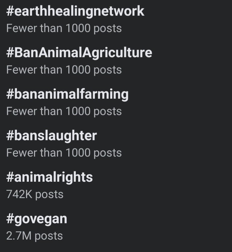Click the hash symbol before earthhealingnetwork
The image size is (232, 252).
tap(10, 11)
